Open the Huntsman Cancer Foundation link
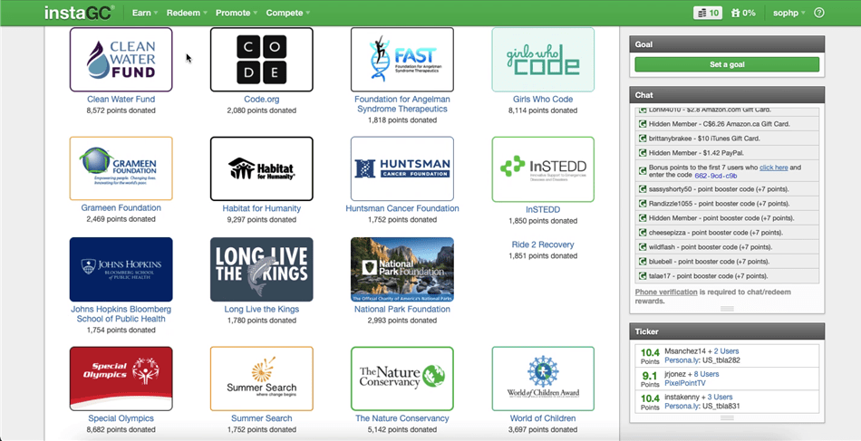The image size is (861, 441). pos(401,208)
